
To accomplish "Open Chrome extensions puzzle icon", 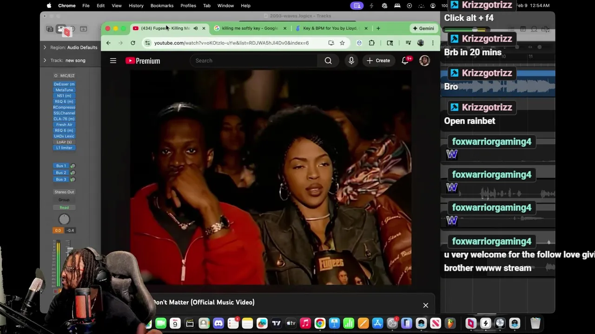I will click(371, 43).
